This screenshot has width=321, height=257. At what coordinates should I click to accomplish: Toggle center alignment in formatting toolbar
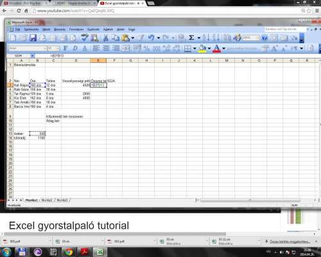pos(106,48)
